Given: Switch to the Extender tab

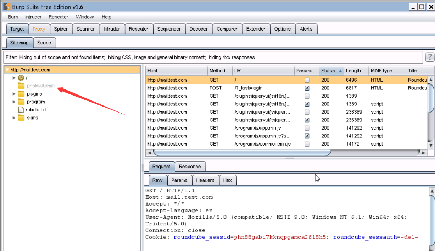Looking at the screenshot, I should (256, 29).
